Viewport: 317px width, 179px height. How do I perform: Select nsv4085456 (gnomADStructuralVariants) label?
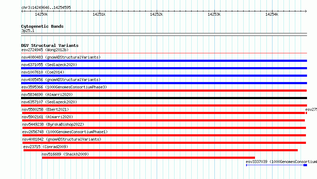point(61,80)
